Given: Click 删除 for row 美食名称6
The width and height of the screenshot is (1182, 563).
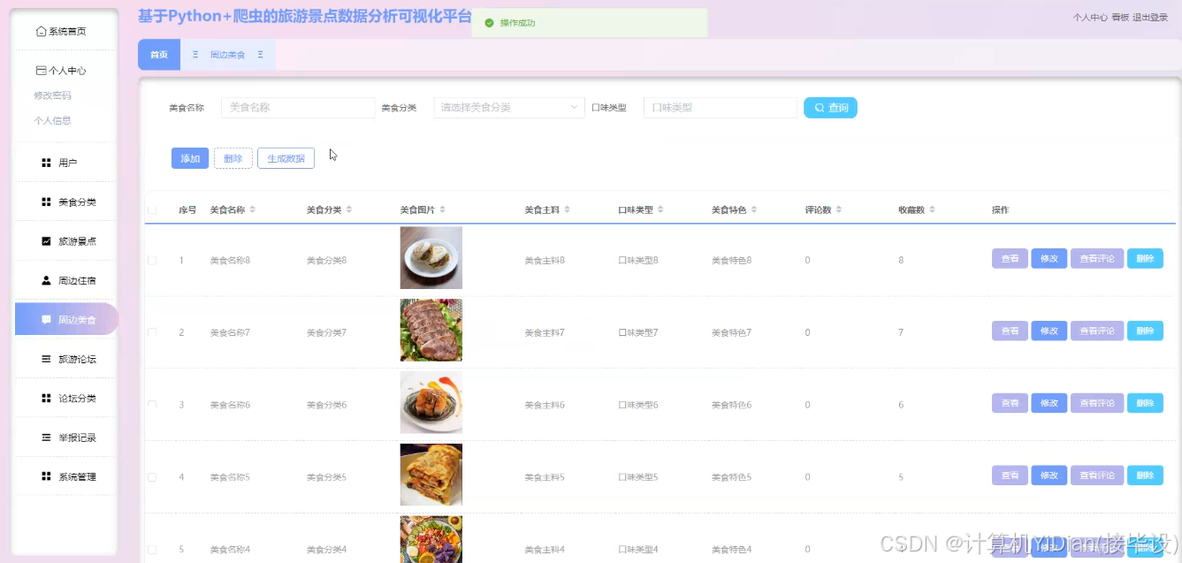Looking at the screenshot, I should coord(1145,403).
